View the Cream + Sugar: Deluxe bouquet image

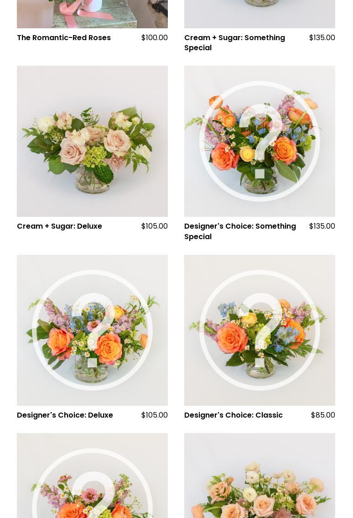click(92, 141)
